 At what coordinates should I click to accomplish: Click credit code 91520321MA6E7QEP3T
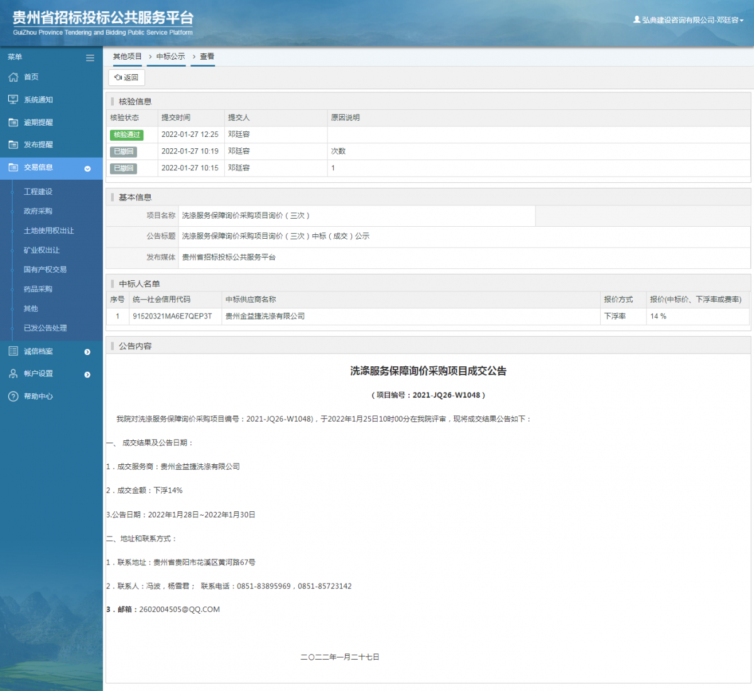(x=172, y=317)
